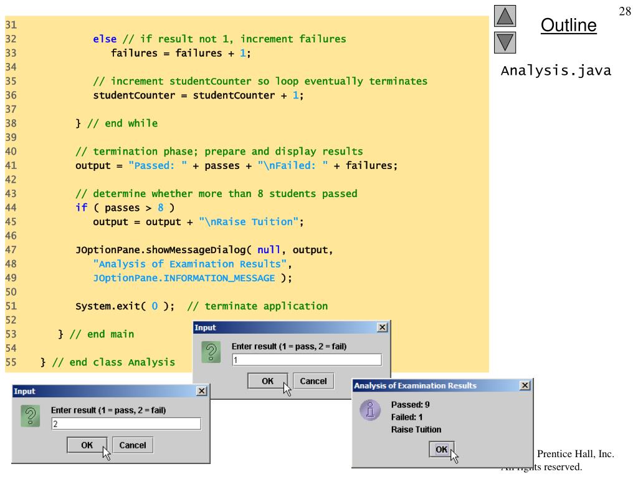Click the information icon in results dialog
The width and height of the screenshot is (638, 479).
pyautogui.click(x=372, y=410)
